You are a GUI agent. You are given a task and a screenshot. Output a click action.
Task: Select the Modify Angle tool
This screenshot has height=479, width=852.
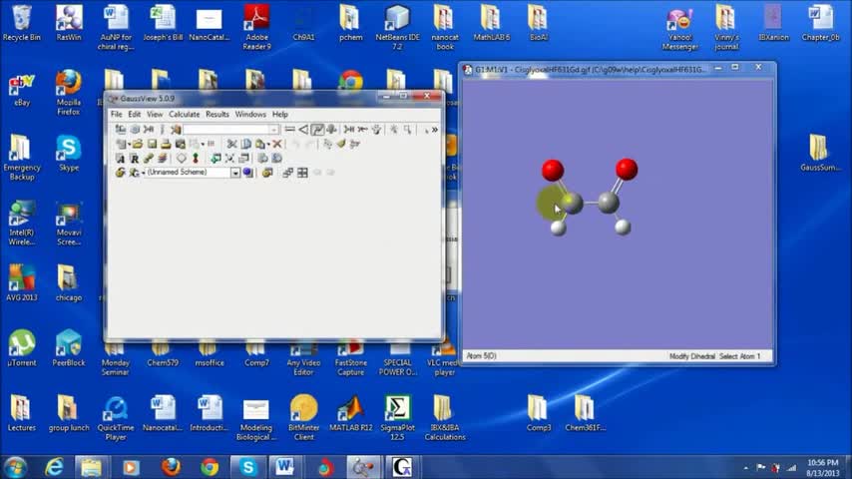(303, 130)
